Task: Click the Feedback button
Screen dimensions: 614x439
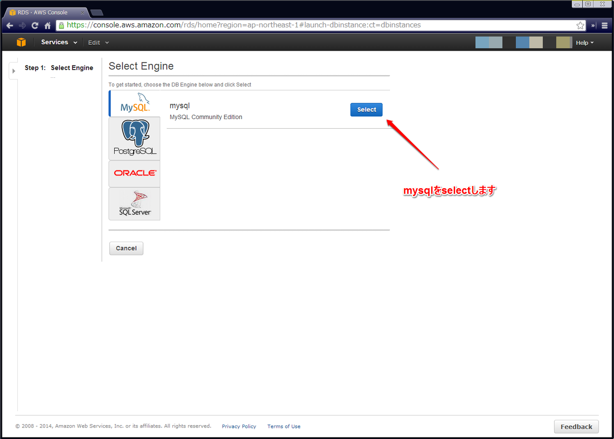Action: pos(576,427)
